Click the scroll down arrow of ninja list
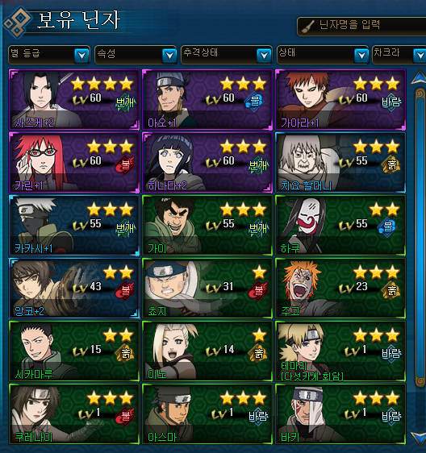The height and width of the screenshot is (453, 426). pos(419,438)
